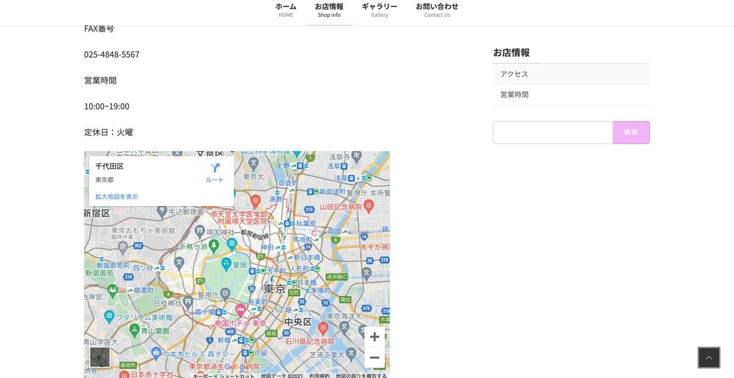Click the 皇居 Imperial Palace marker
This screenshot has width=734, height=378.
pos(226,263)
